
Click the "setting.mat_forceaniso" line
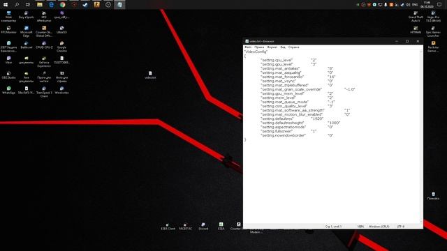(x=298, y=77)
